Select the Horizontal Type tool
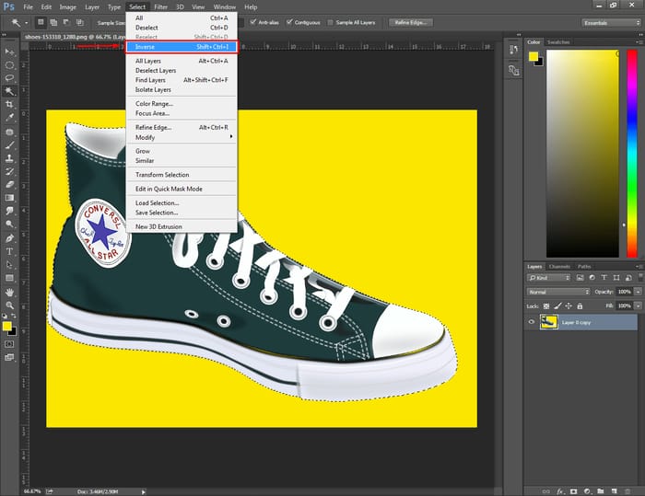 coord(9,251)
